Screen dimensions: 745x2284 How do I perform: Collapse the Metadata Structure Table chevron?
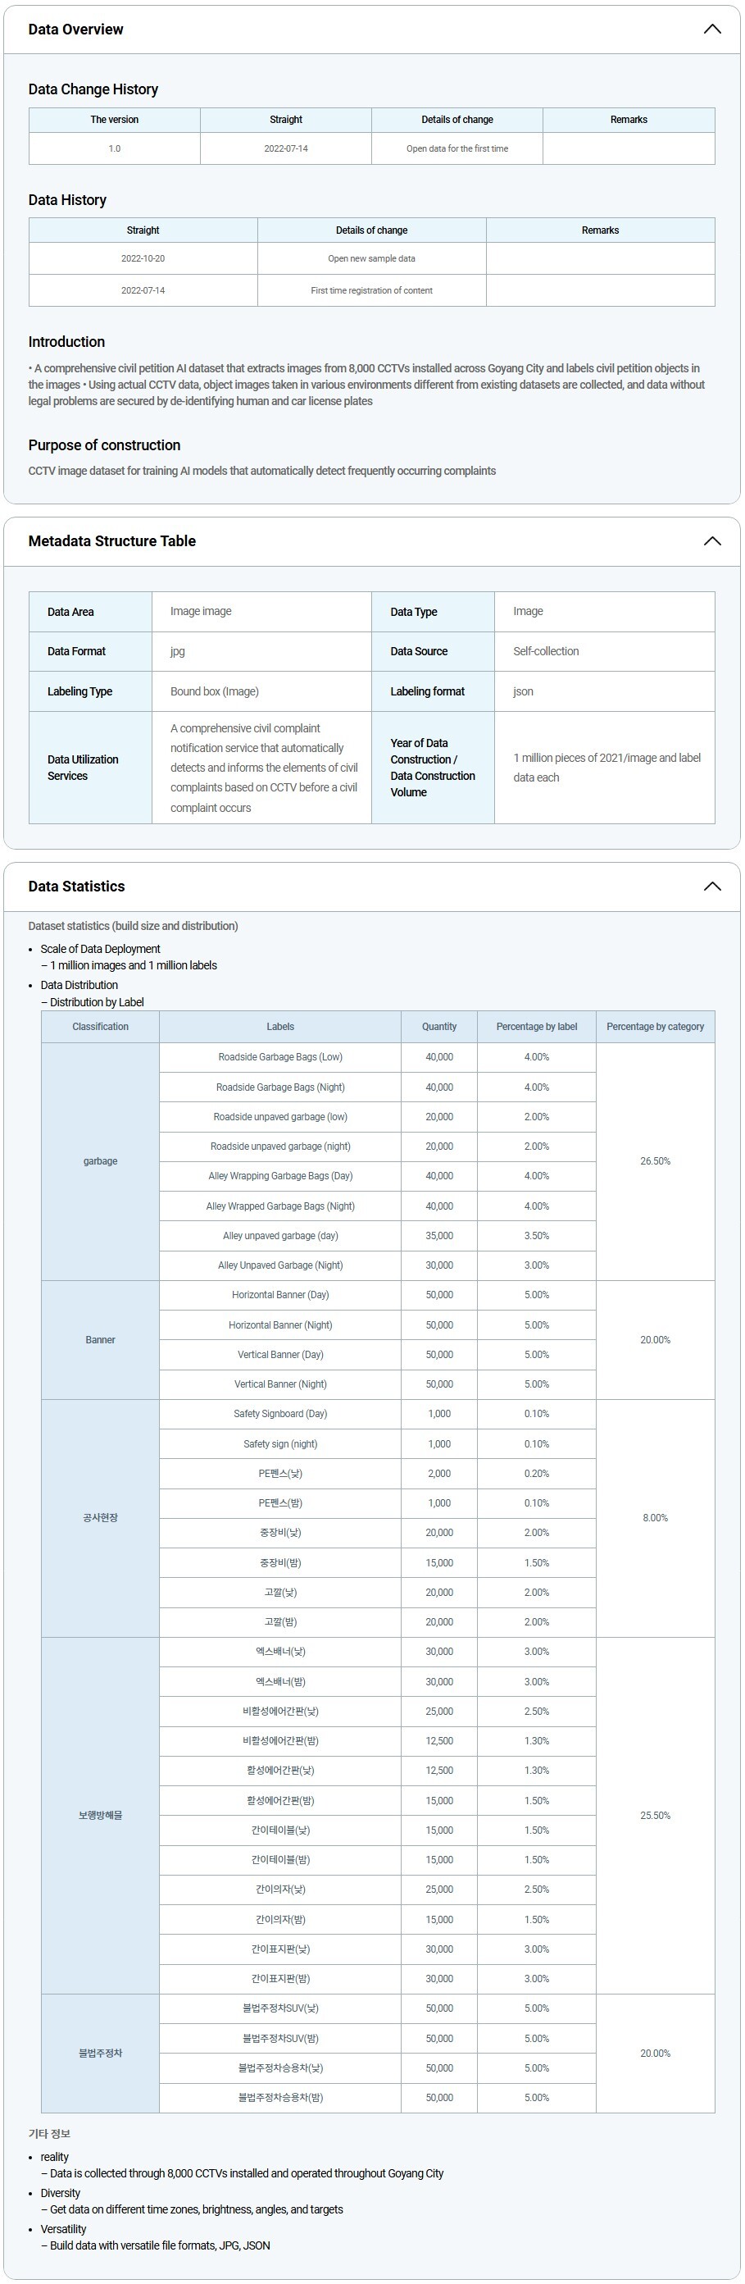pyautogui.click(x=711, y=540)
